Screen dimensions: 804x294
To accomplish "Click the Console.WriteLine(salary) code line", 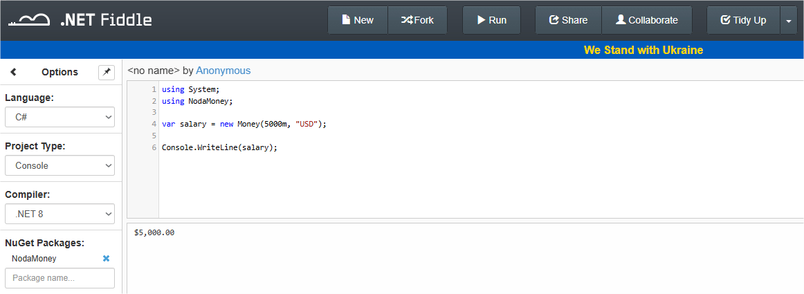I will 219,148.
